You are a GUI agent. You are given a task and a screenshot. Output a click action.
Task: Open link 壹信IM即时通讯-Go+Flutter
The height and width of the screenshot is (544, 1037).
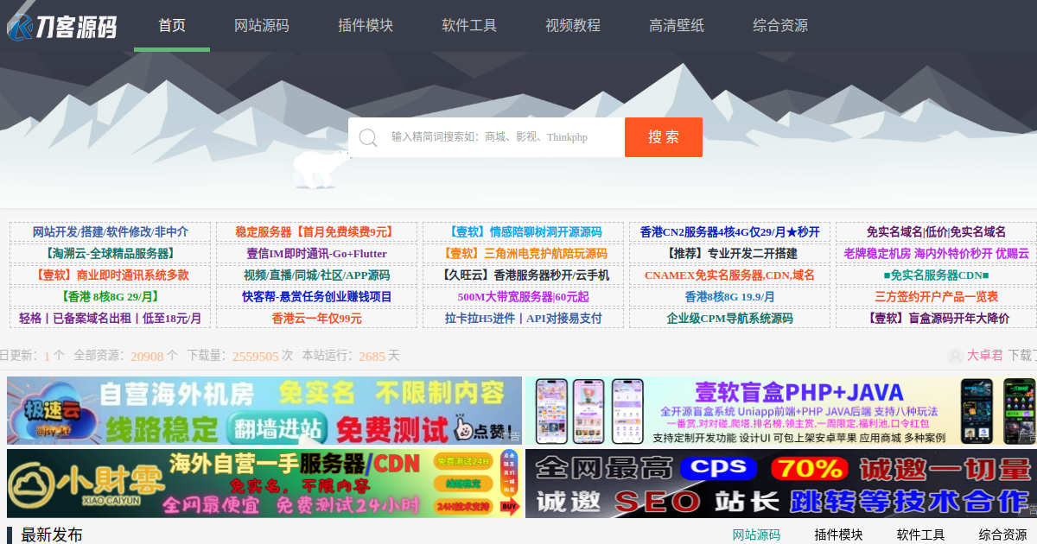(316, 254)
